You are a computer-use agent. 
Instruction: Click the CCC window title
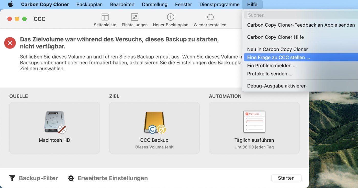pos(40,19)
